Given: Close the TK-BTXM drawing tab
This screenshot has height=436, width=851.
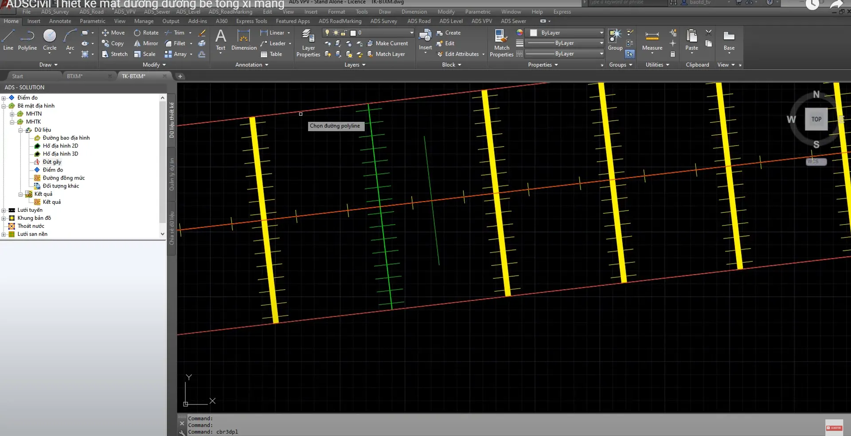Looking at the screenshot, I should (x=165, y=76).
